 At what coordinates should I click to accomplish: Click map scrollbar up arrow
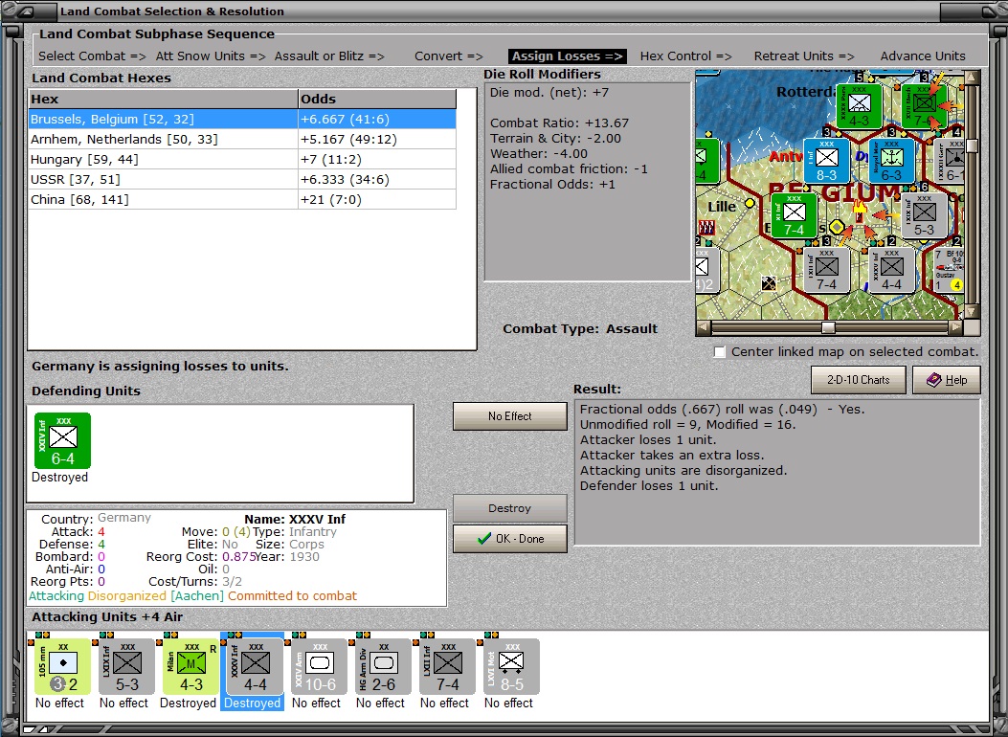(x=972, y=78)
